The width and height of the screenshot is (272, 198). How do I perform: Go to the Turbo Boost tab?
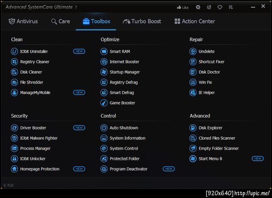tap(142, 21)
